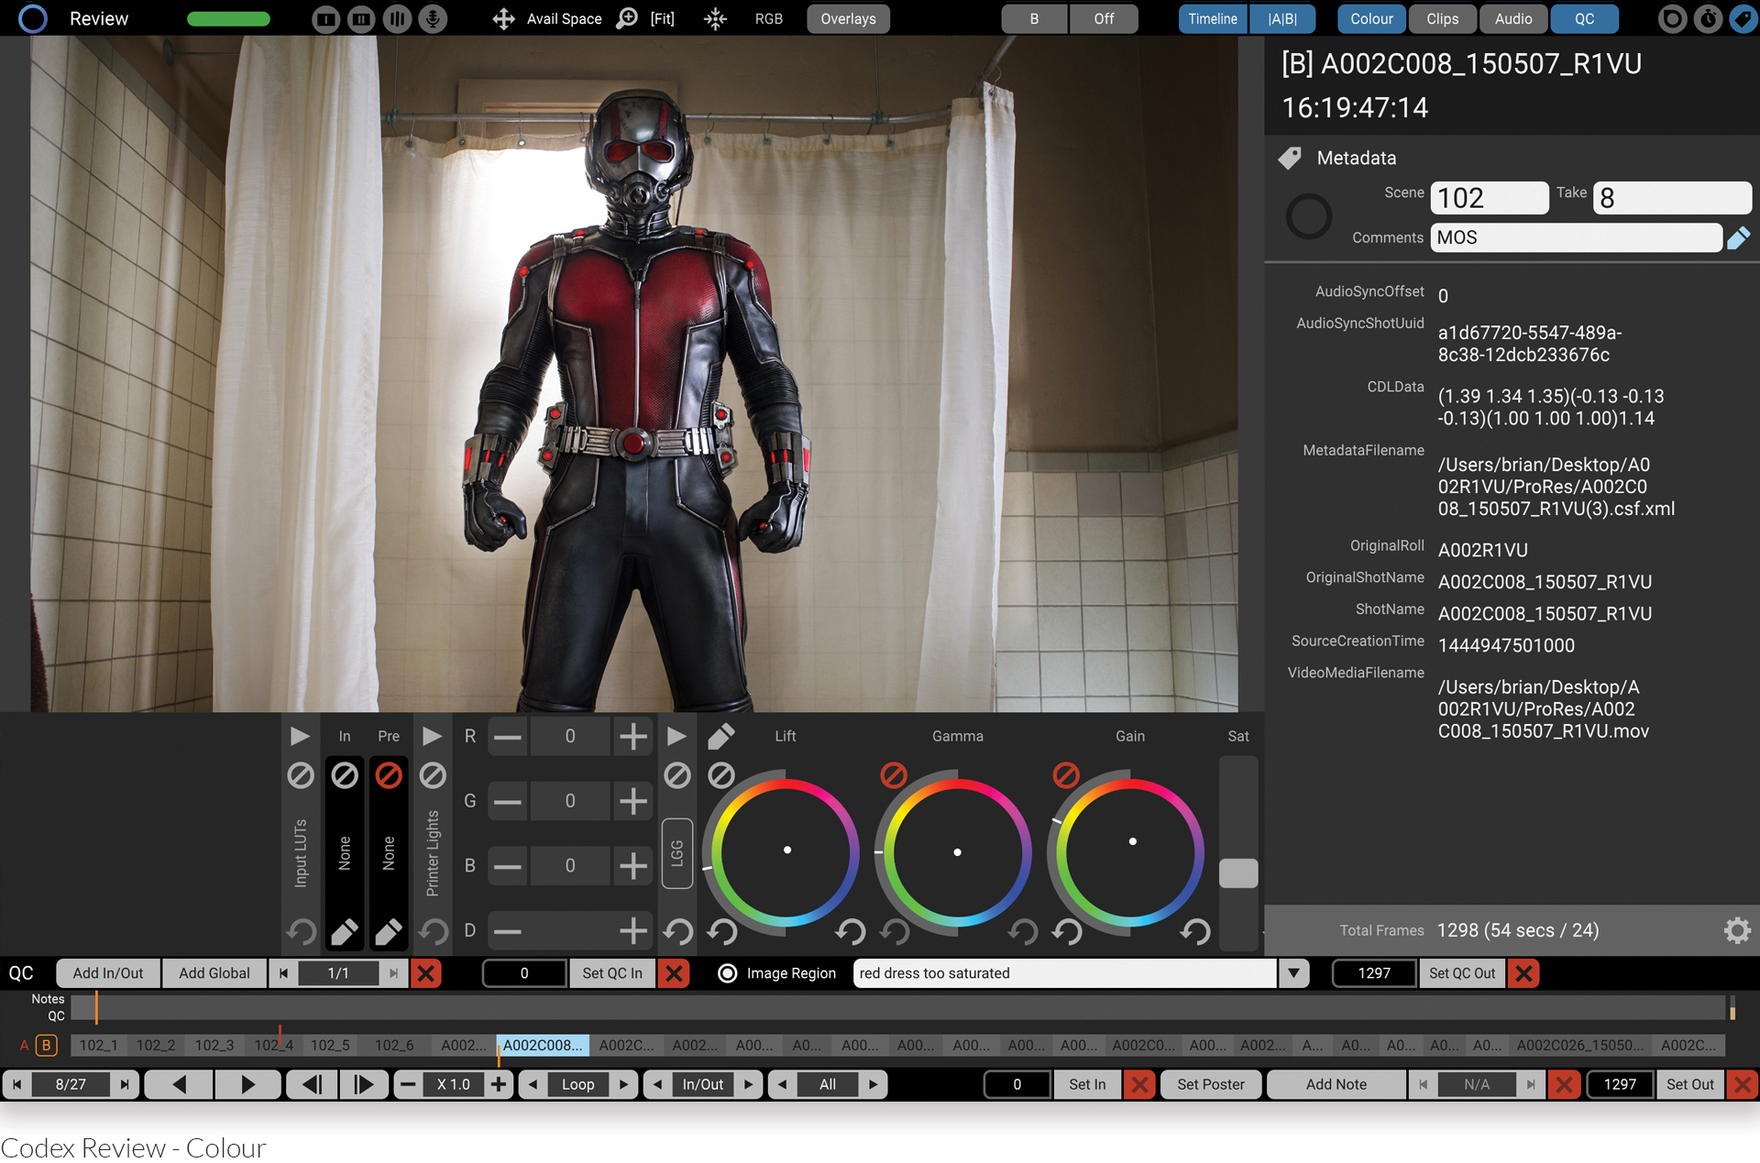Pick In LUT with the eyedropper icon

(345, 932)
